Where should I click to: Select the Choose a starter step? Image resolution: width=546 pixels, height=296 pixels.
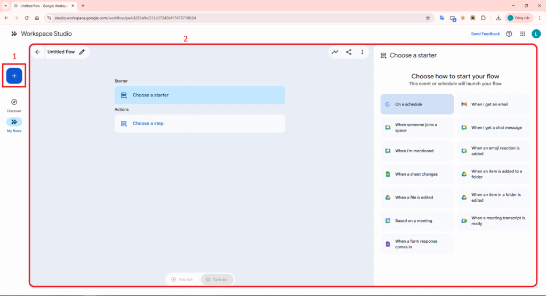click(x=199, y=95)
